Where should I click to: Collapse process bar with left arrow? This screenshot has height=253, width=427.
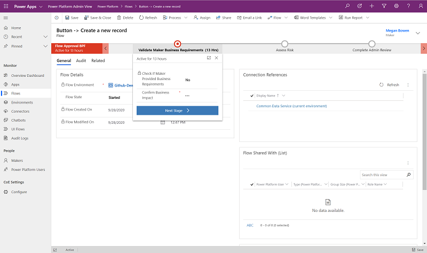(x=106, y=49)
